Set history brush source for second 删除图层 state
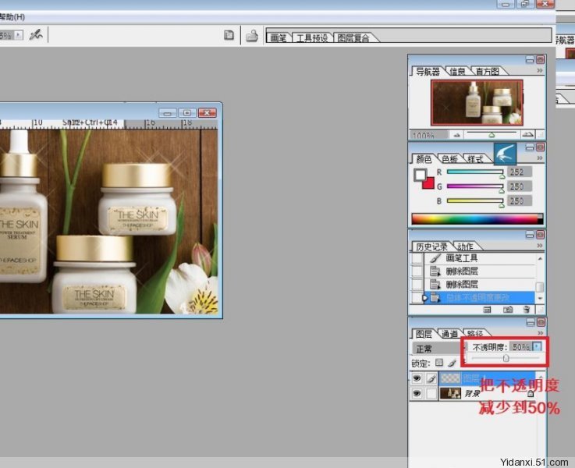575x468 pixels. click(417, 285)
